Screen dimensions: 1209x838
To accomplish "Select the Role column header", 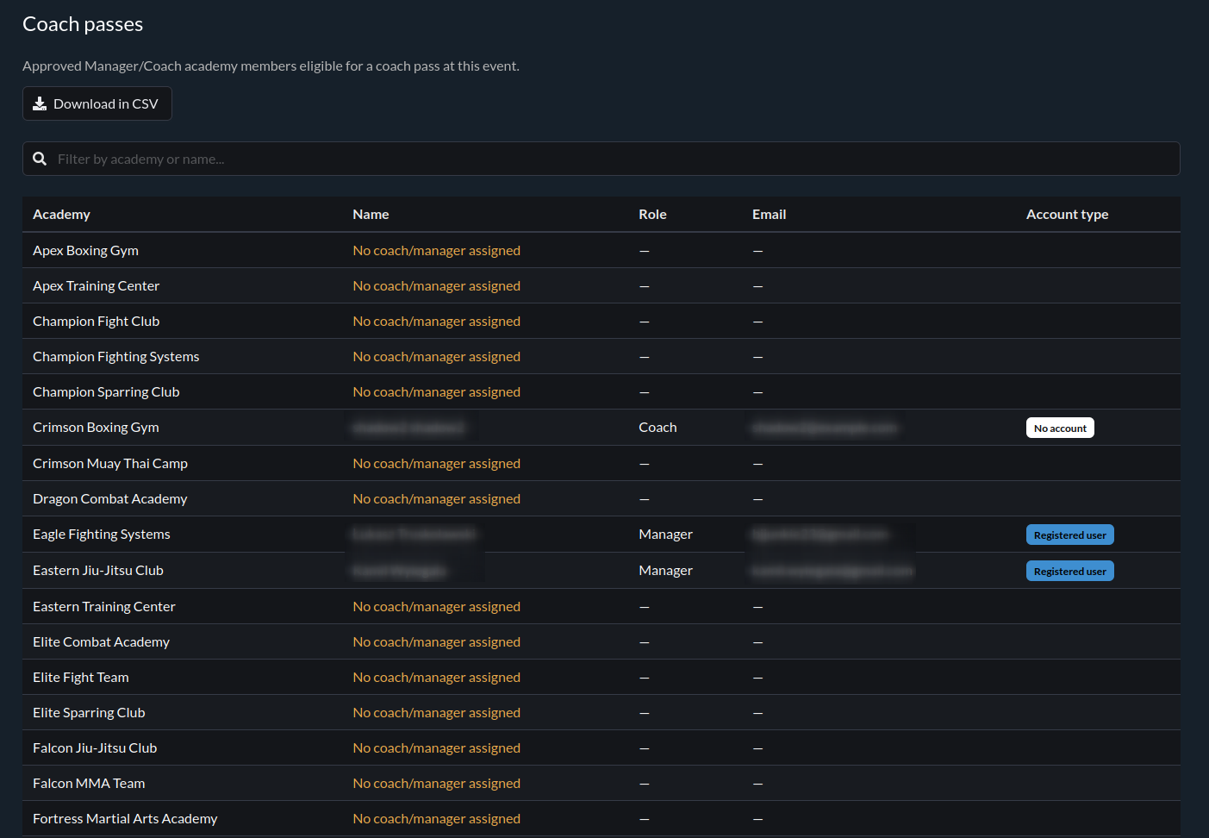I will 652,215.
